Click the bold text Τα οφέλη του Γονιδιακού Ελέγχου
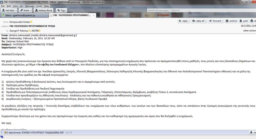The height and width of the screenshot is (139, 256). pos(58,65)
